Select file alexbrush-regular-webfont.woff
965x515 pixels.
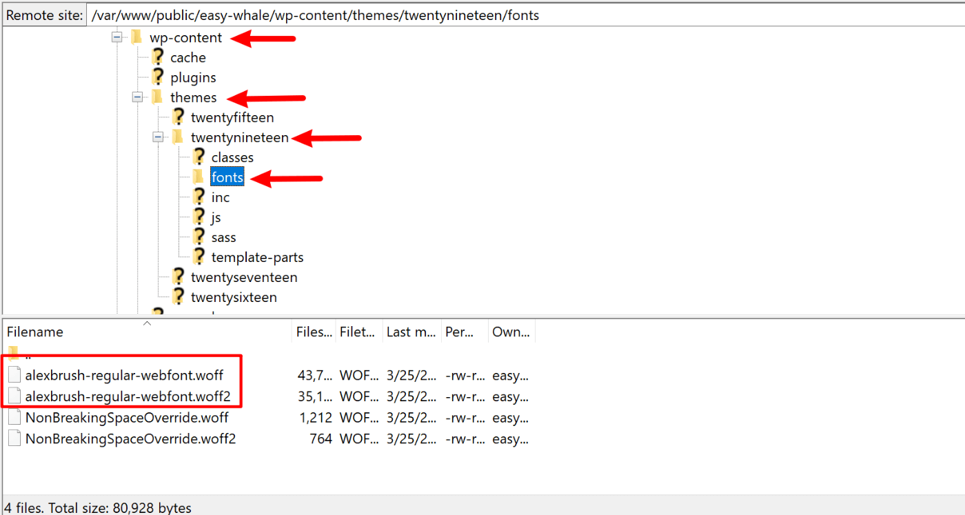click(124, 376)
